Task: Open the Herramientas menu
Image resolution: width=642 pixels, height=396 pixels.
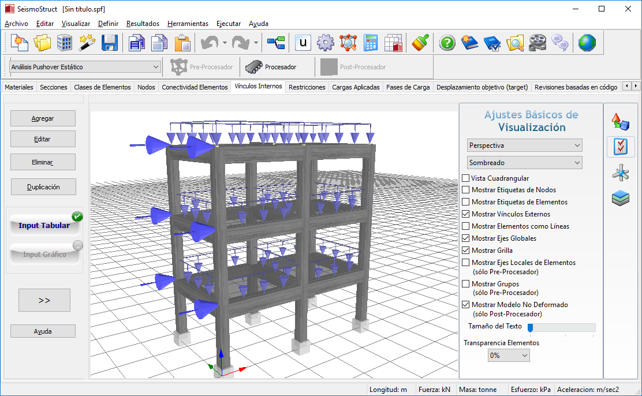Action: [188, 24]
